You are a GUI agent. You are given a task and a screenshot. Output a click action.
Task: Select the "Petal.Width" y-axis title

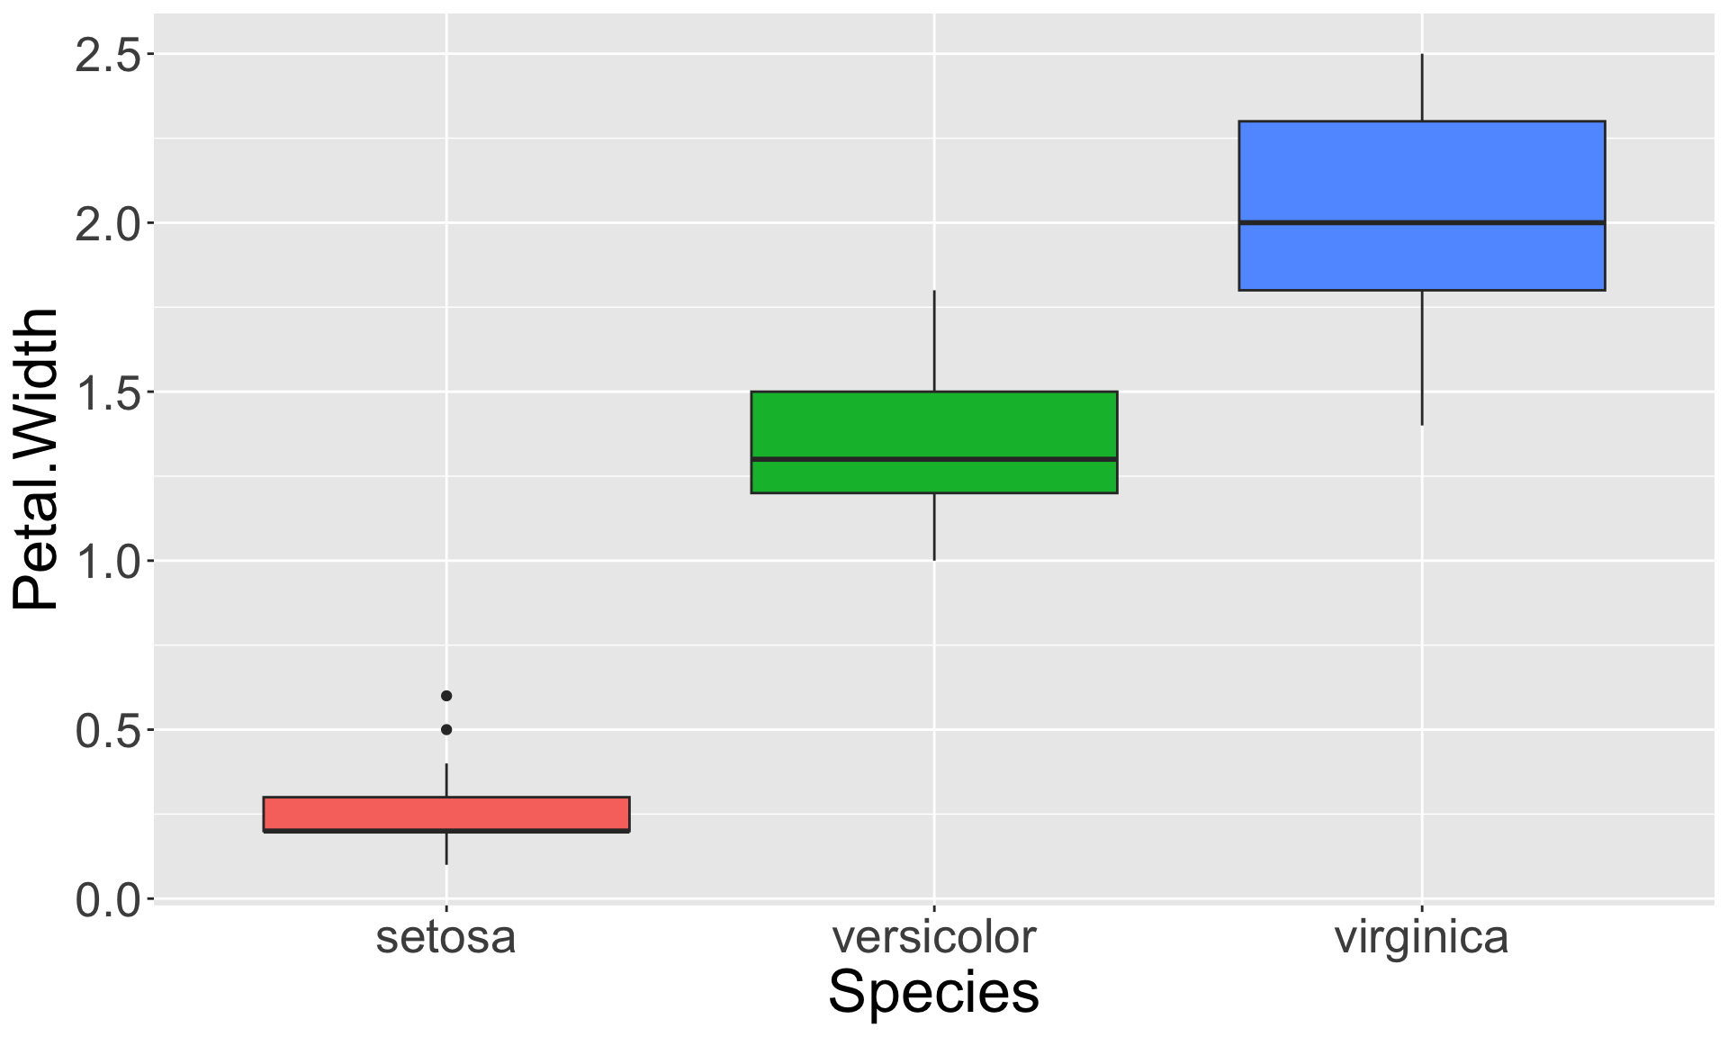(36, 459)
